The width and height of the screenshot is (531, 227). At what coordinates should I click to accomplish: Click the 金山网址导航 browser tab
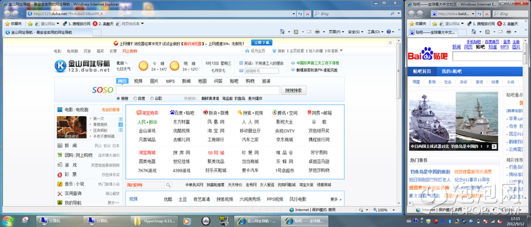[x=47, y=32]
